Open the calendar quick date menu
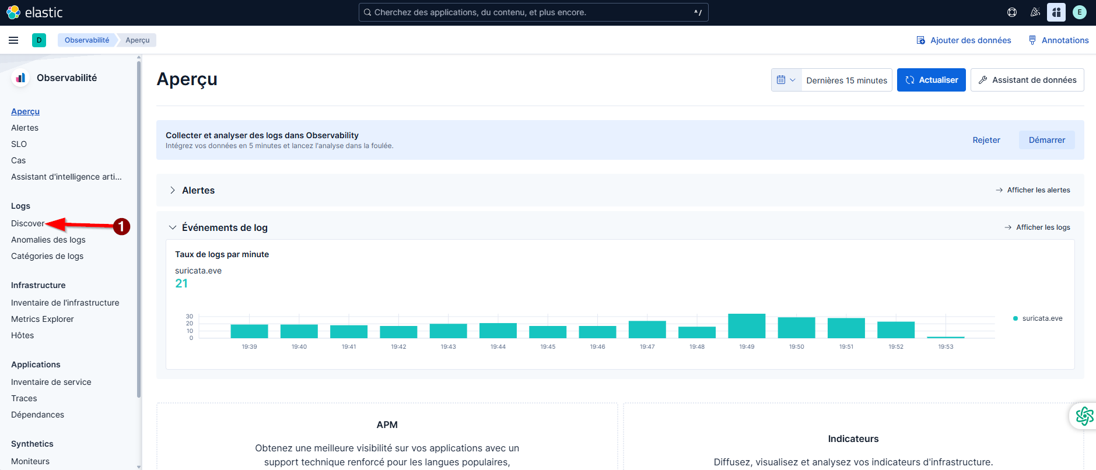Screen dimensions: 1096x470 [786, 80]
